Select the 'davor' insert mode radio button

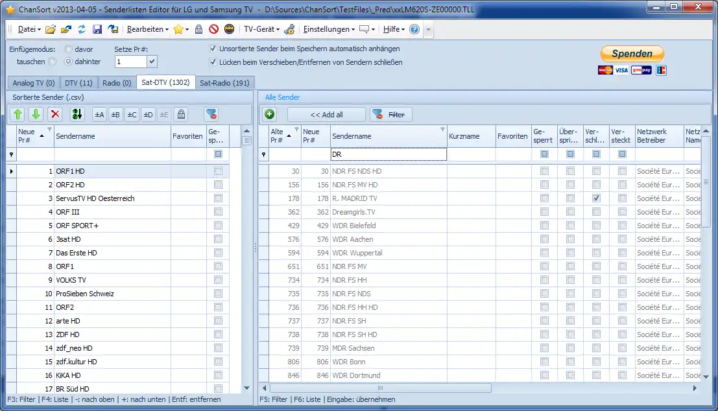(x=69, y=49)
